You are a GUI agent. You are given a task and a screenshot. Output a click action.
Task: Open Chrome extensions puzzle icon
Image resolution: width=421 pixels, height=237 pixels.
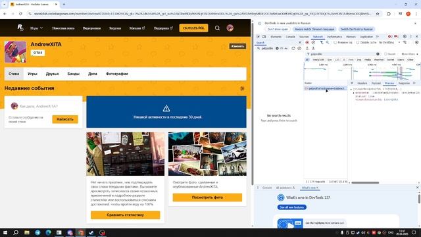[x=389, y=14]
